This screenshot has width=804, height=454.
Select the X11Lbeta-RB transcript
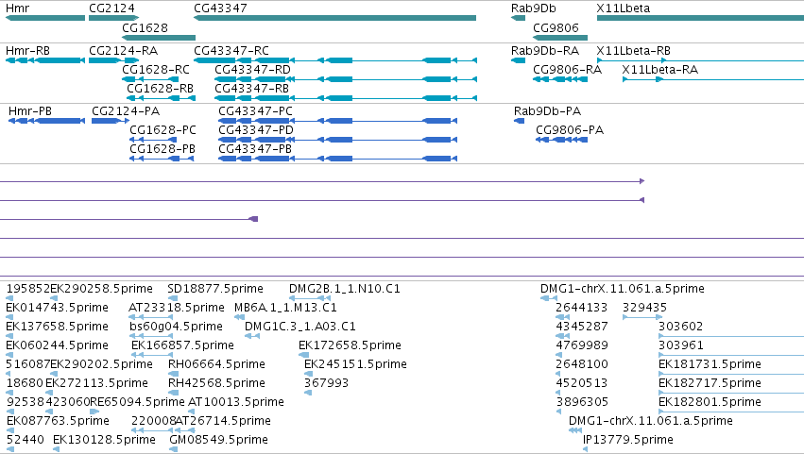pyautogui.click(x=700, y=60)
